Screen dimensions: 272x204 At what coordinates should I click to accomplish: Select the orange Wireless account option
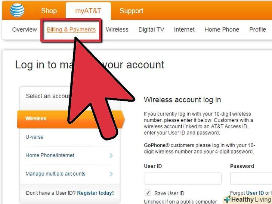pos(71,119)
